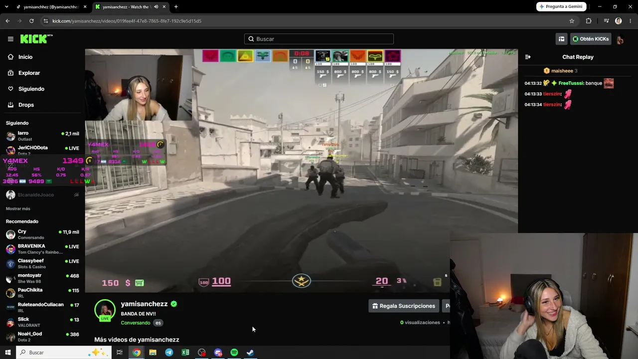The image size is (638, 359).
Task: Open the Kick user profile avatar
Action: tap(620, 39)
